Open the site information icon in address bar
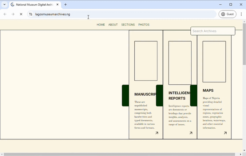Viewport: 246px width, 156px height. (x=30, y=14)
